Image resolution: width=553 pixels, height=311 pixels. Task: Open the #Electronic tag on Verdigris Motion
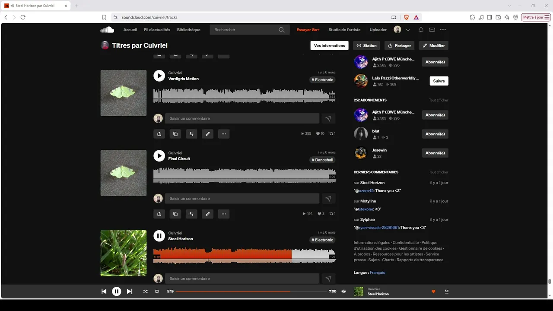323,80
